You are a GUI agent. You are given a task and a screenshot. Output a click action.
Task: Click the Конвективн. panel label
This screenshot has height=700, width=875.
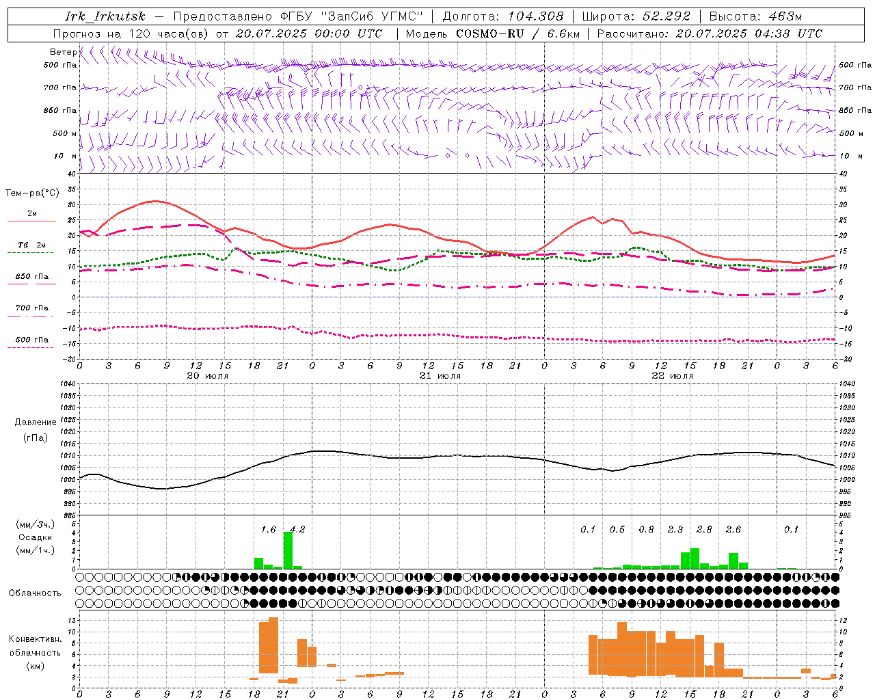point(36,639)
